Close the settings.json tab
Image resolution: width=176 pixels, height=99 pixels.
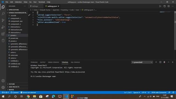tap(59, 6)
